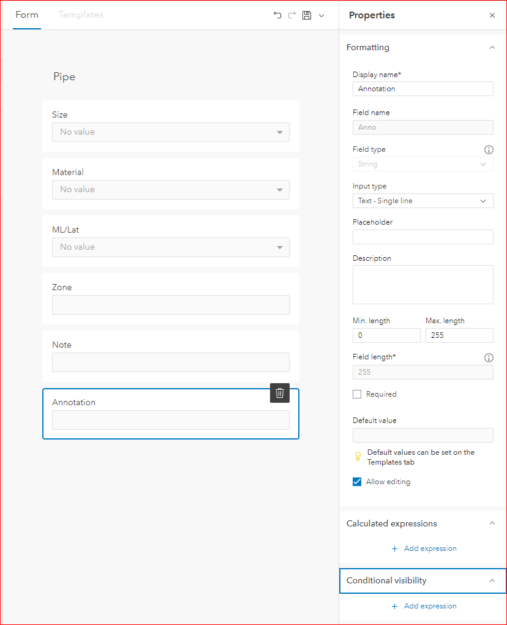Image resolution: width=507 pixels, height=625 pixels.
Task: Add a calculated expression
Action: click(424, 548)
